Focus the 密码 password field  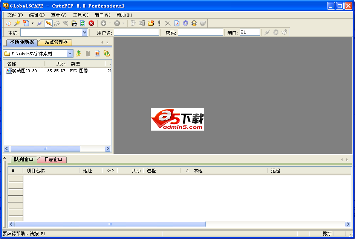[200, 32]
